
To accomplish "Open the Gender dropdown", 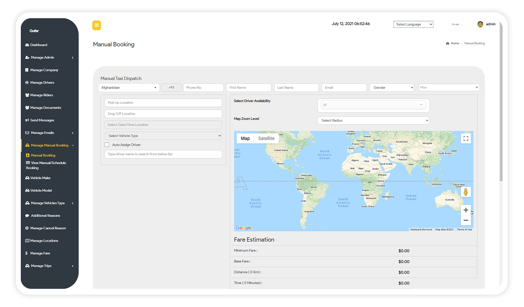I will tap(392, 88).
